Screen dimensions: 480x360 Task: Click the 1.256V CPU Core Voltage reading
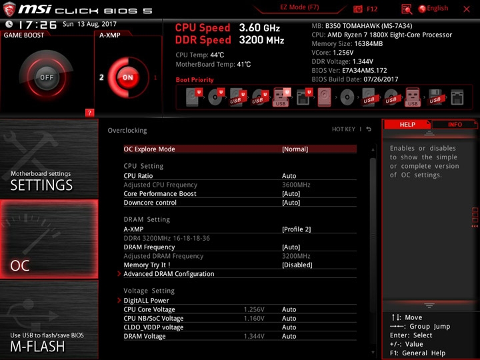(x=254, y=309)
